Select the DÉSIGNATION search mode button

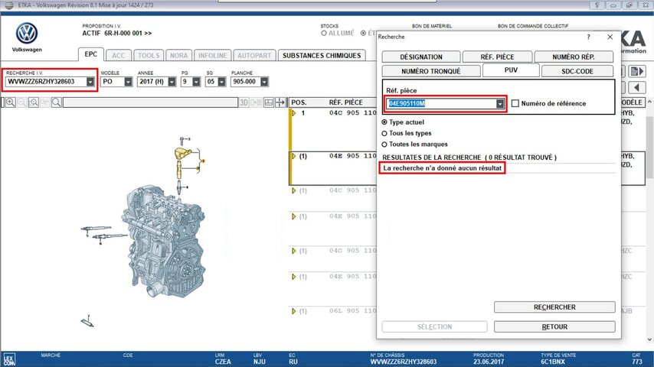point(421,57)
